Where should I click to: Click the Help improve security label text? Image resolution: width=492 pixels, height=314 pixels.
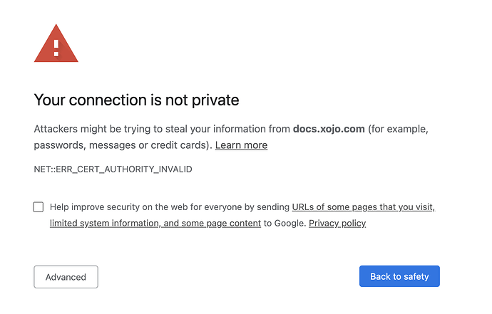click(170, 206)
